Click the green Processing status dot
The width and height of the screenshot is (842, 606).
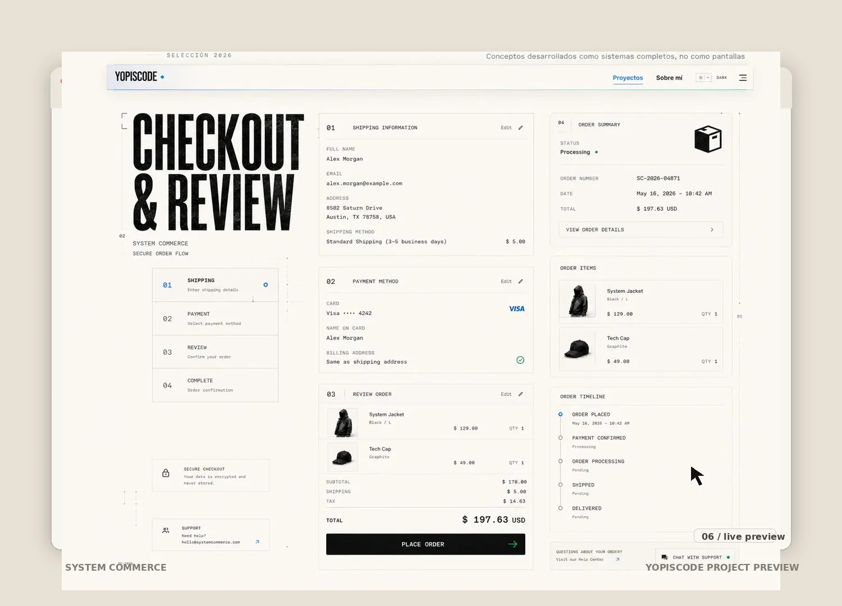[x=596, y=152]
